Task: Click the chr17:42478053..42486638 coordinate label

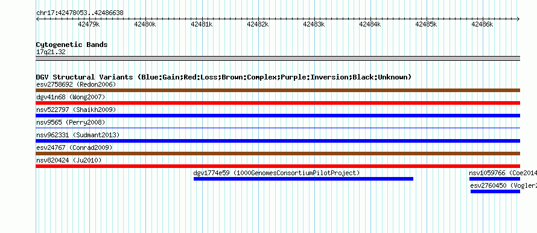Action: (80, 13)
